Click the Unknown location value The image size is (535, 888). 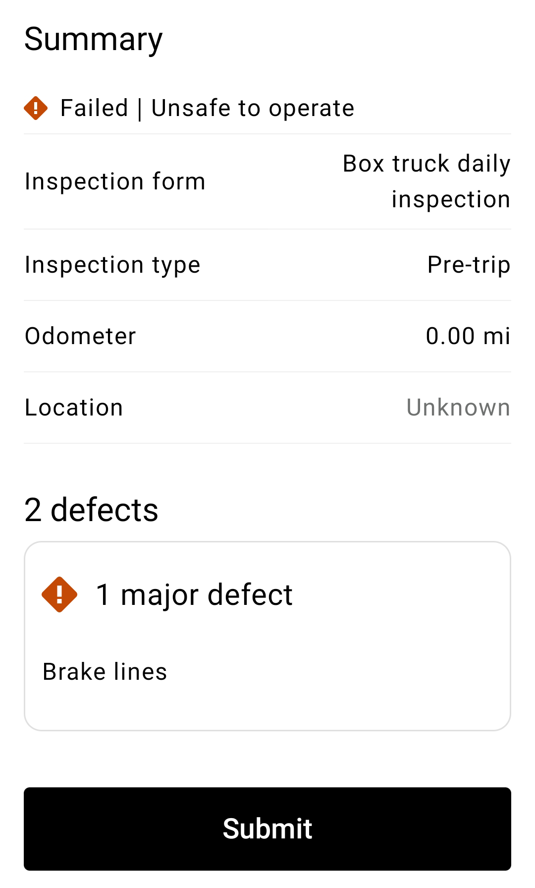click(x=458, y=408)
